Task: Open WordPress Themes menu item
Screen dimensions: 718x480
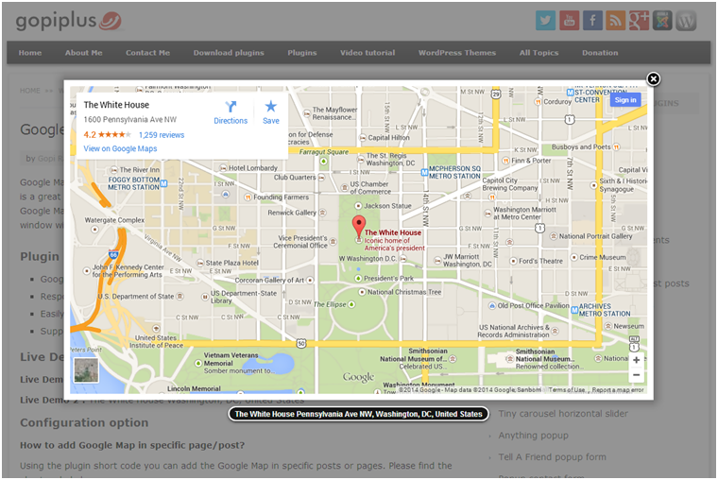Action: 457,53
